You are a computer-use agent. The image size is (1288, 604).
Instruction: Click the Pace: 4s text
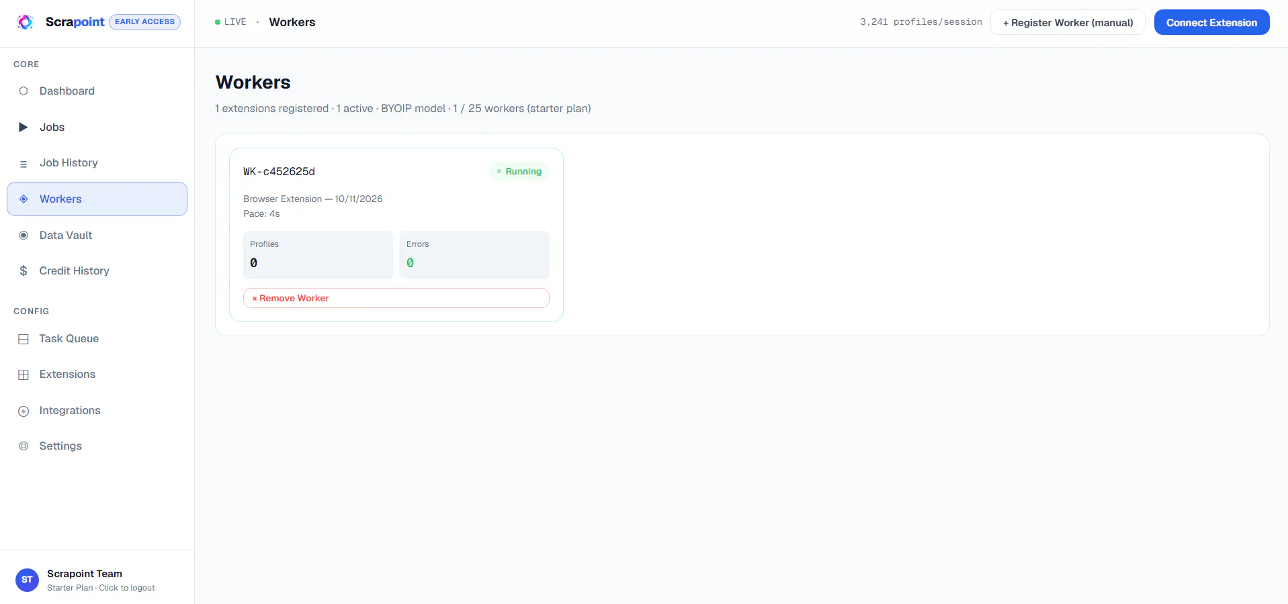coord(261,214)
